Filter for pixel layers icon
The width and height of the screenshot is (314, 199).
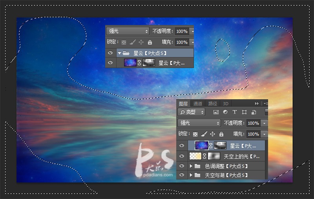(216, 112)
